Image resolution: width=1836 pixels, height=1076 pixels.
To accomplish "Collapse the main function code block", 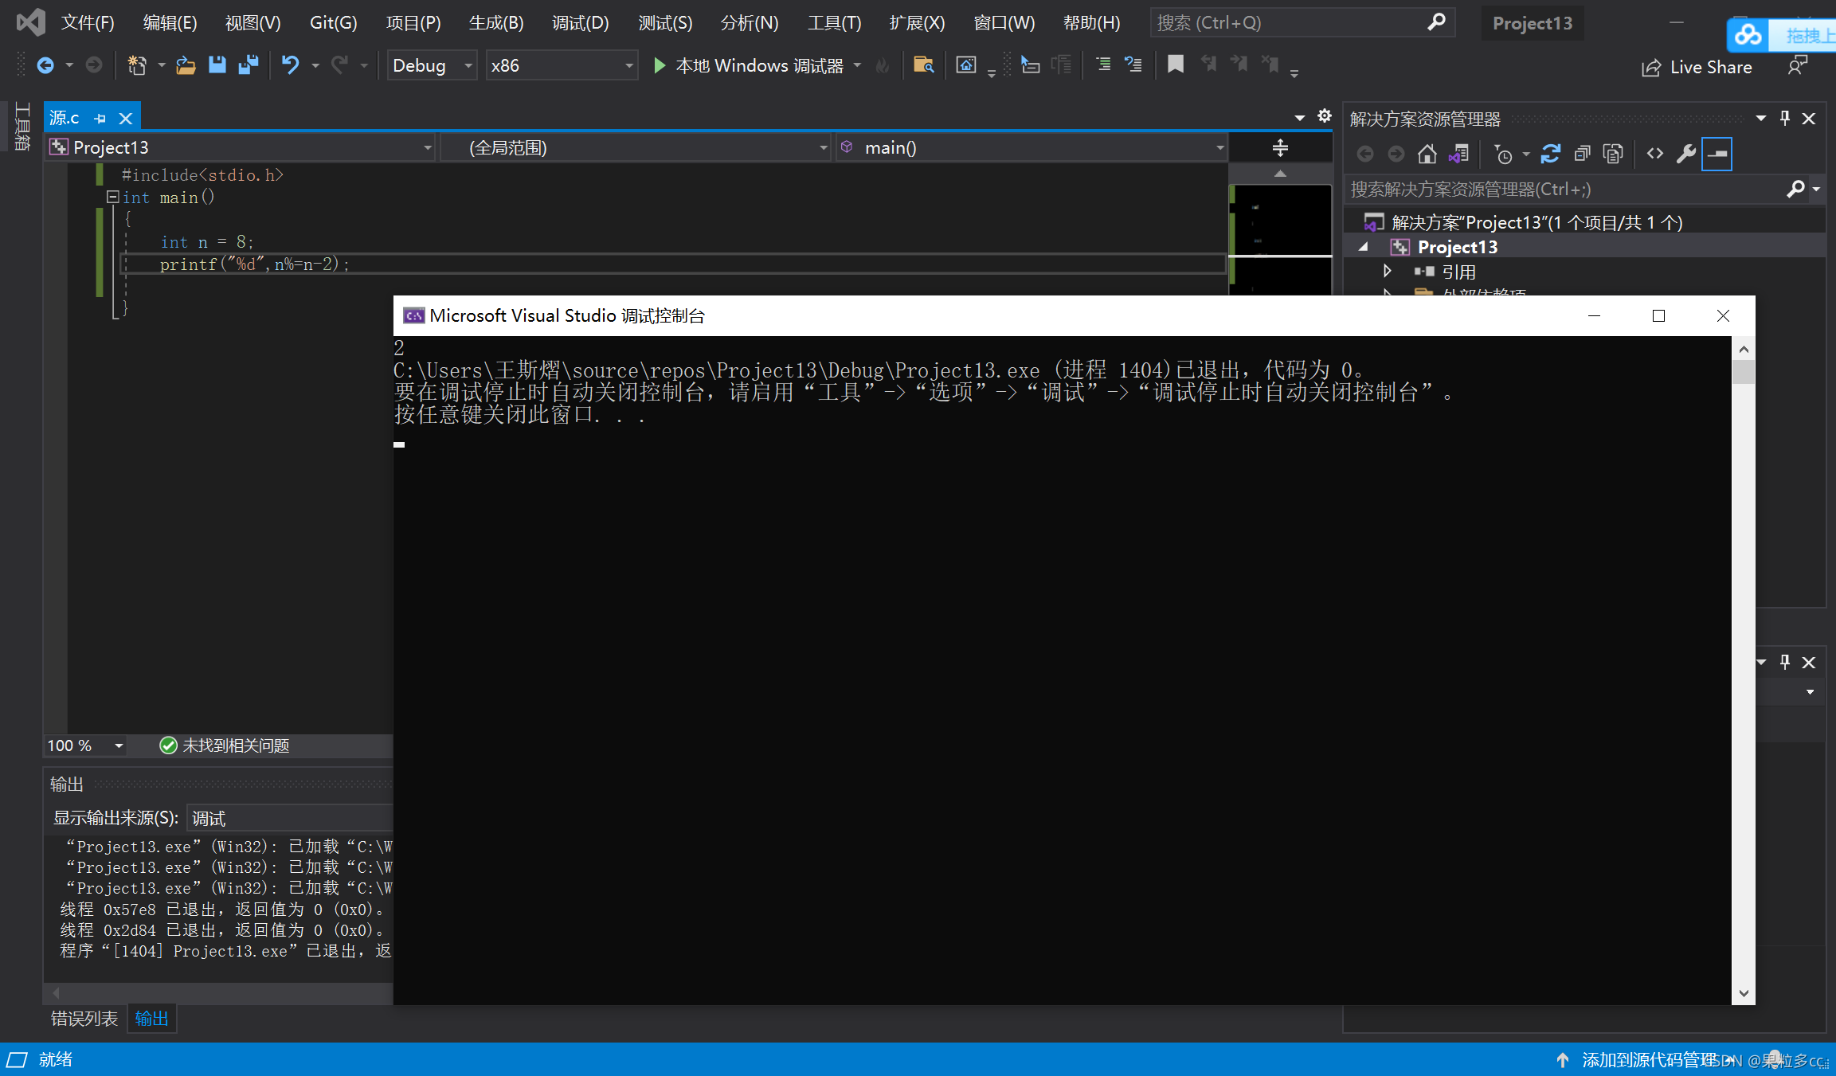I will [x=113, y=197].
